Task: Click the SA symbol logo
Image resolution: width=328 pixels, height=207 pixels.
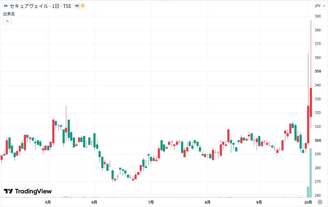Action: coord(6,6)
